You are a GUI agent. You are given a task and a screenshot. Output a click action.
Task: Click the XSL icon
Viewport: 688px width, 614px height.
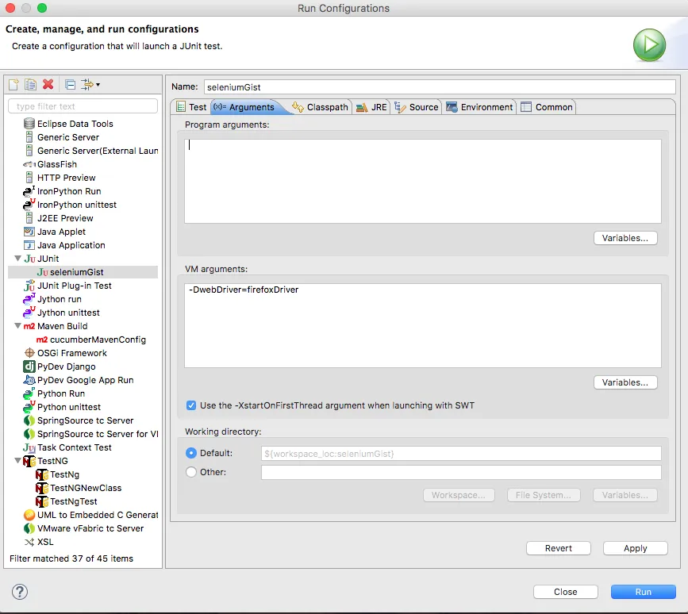pos(29,542)
